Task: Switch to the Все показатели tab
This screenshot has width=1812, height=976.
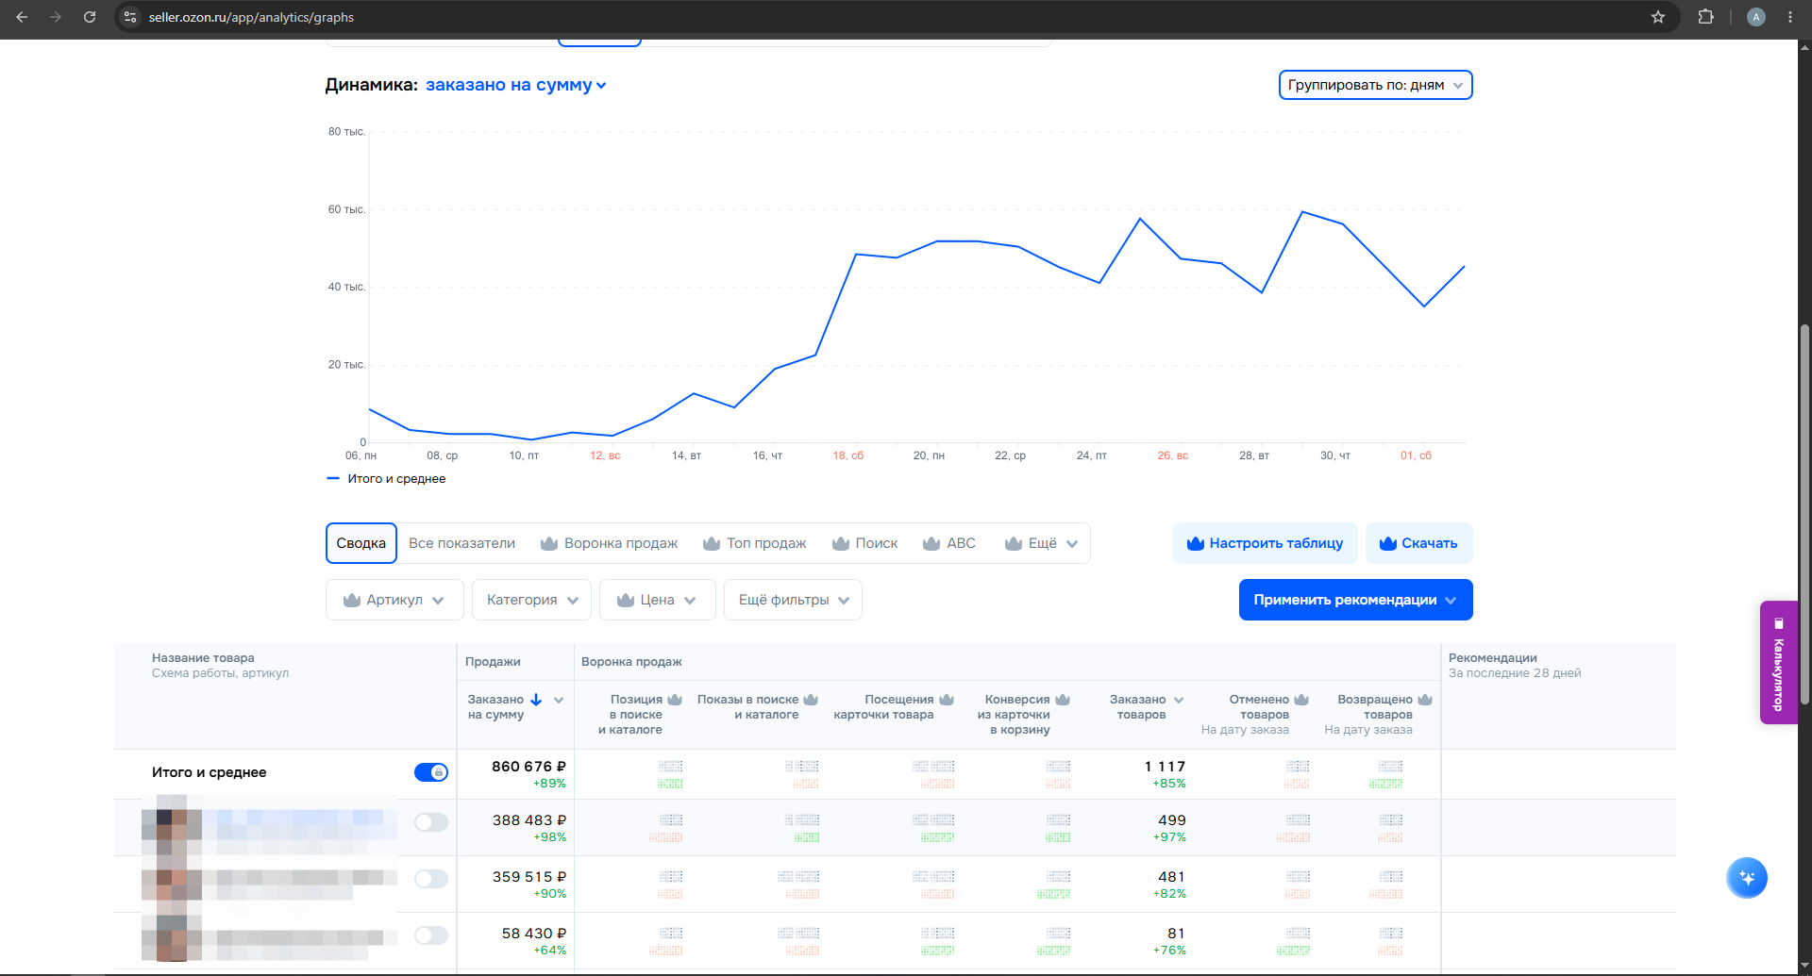Action: point(461,543)
